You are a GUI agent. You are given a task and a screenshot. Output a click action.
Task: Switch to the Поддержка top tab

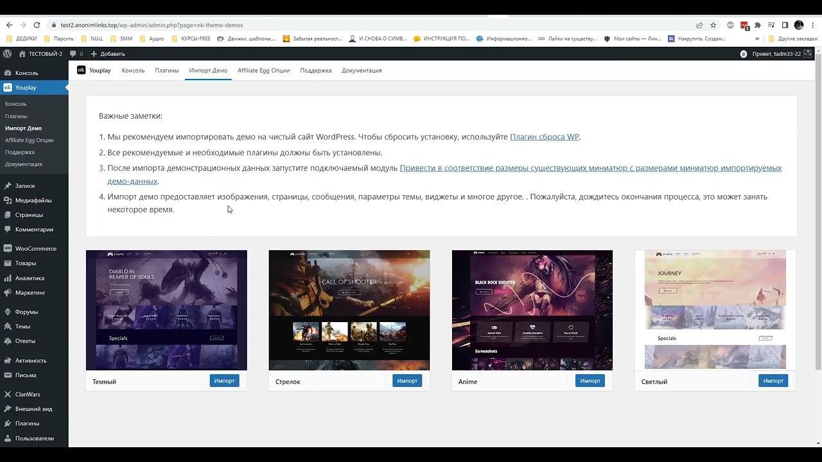click(315, 71)
